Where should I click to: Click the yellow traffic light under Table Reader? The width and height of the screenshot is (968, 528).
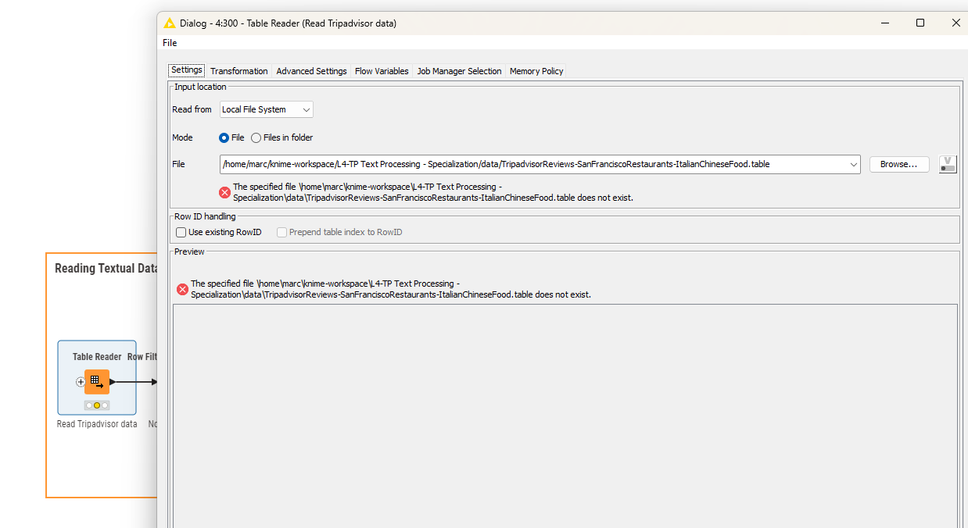pos(96,405)
